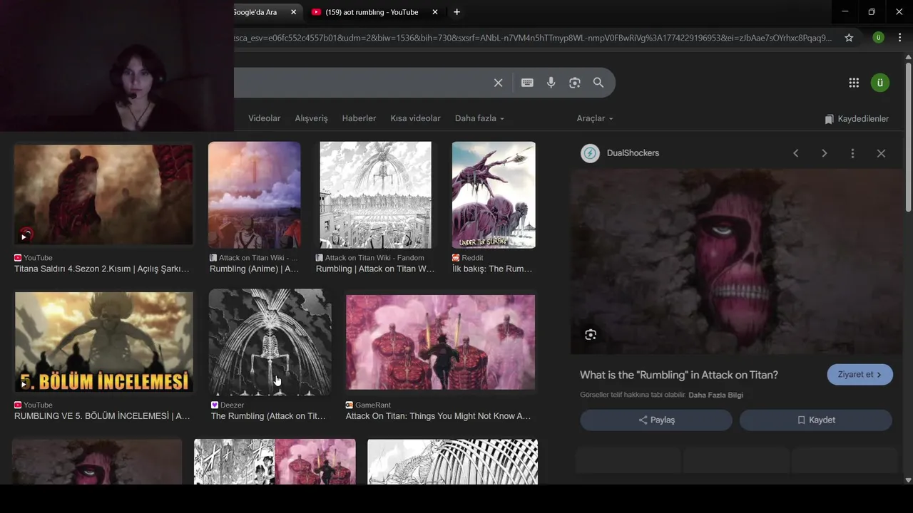Click 'Titana Saldırı 4.Sezon 2.Kısım' caption
Viewport: 913px width, 513px height.
coord(102,269)
